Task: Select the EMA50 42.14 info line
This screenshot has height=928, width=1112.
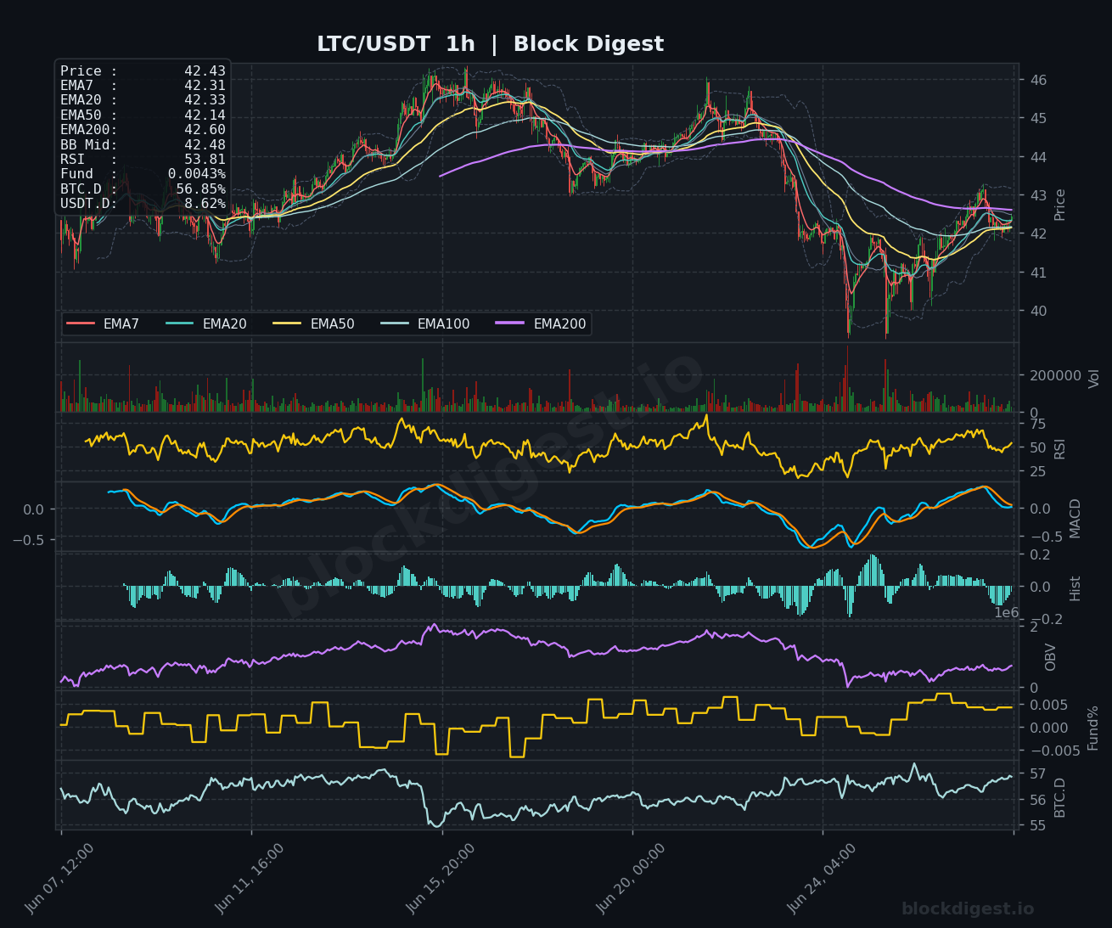Action: (x=143, y=115)
